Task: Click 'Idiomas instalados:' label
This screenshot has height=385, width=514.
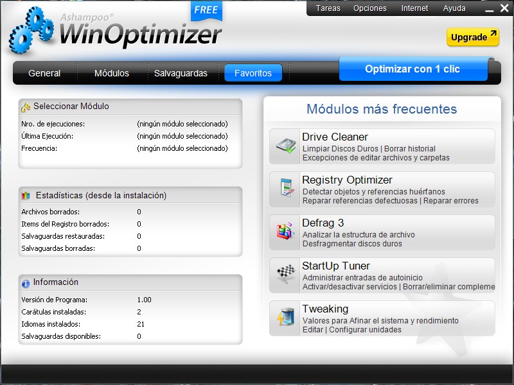Action: 51,324
